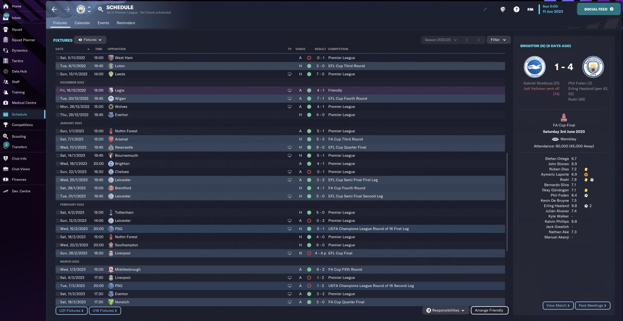
Task: Click Erling Haaland in player ratings
Action: pyautogui.click(x=557, y=206)
